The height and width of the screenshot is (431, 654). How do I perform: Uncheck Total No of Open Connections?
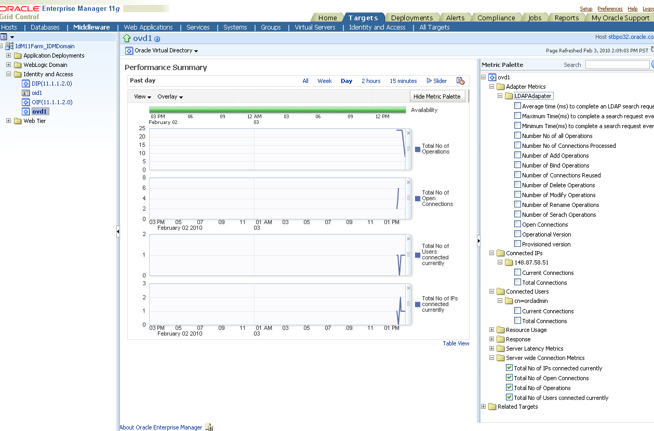510,378
